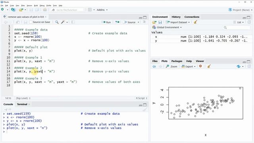Click the Re-run previous code icon
Image resolution: width=254 pixels, height=143 pixels.
[117, 22]
